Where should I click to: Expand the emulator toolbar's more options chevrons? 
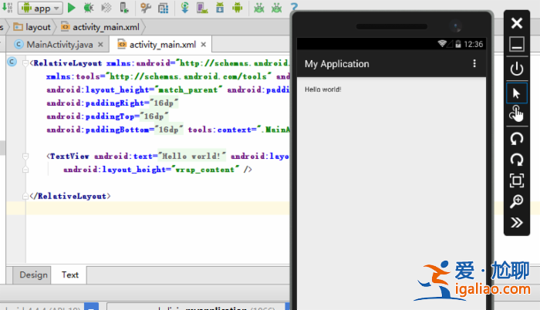point(517,223)
